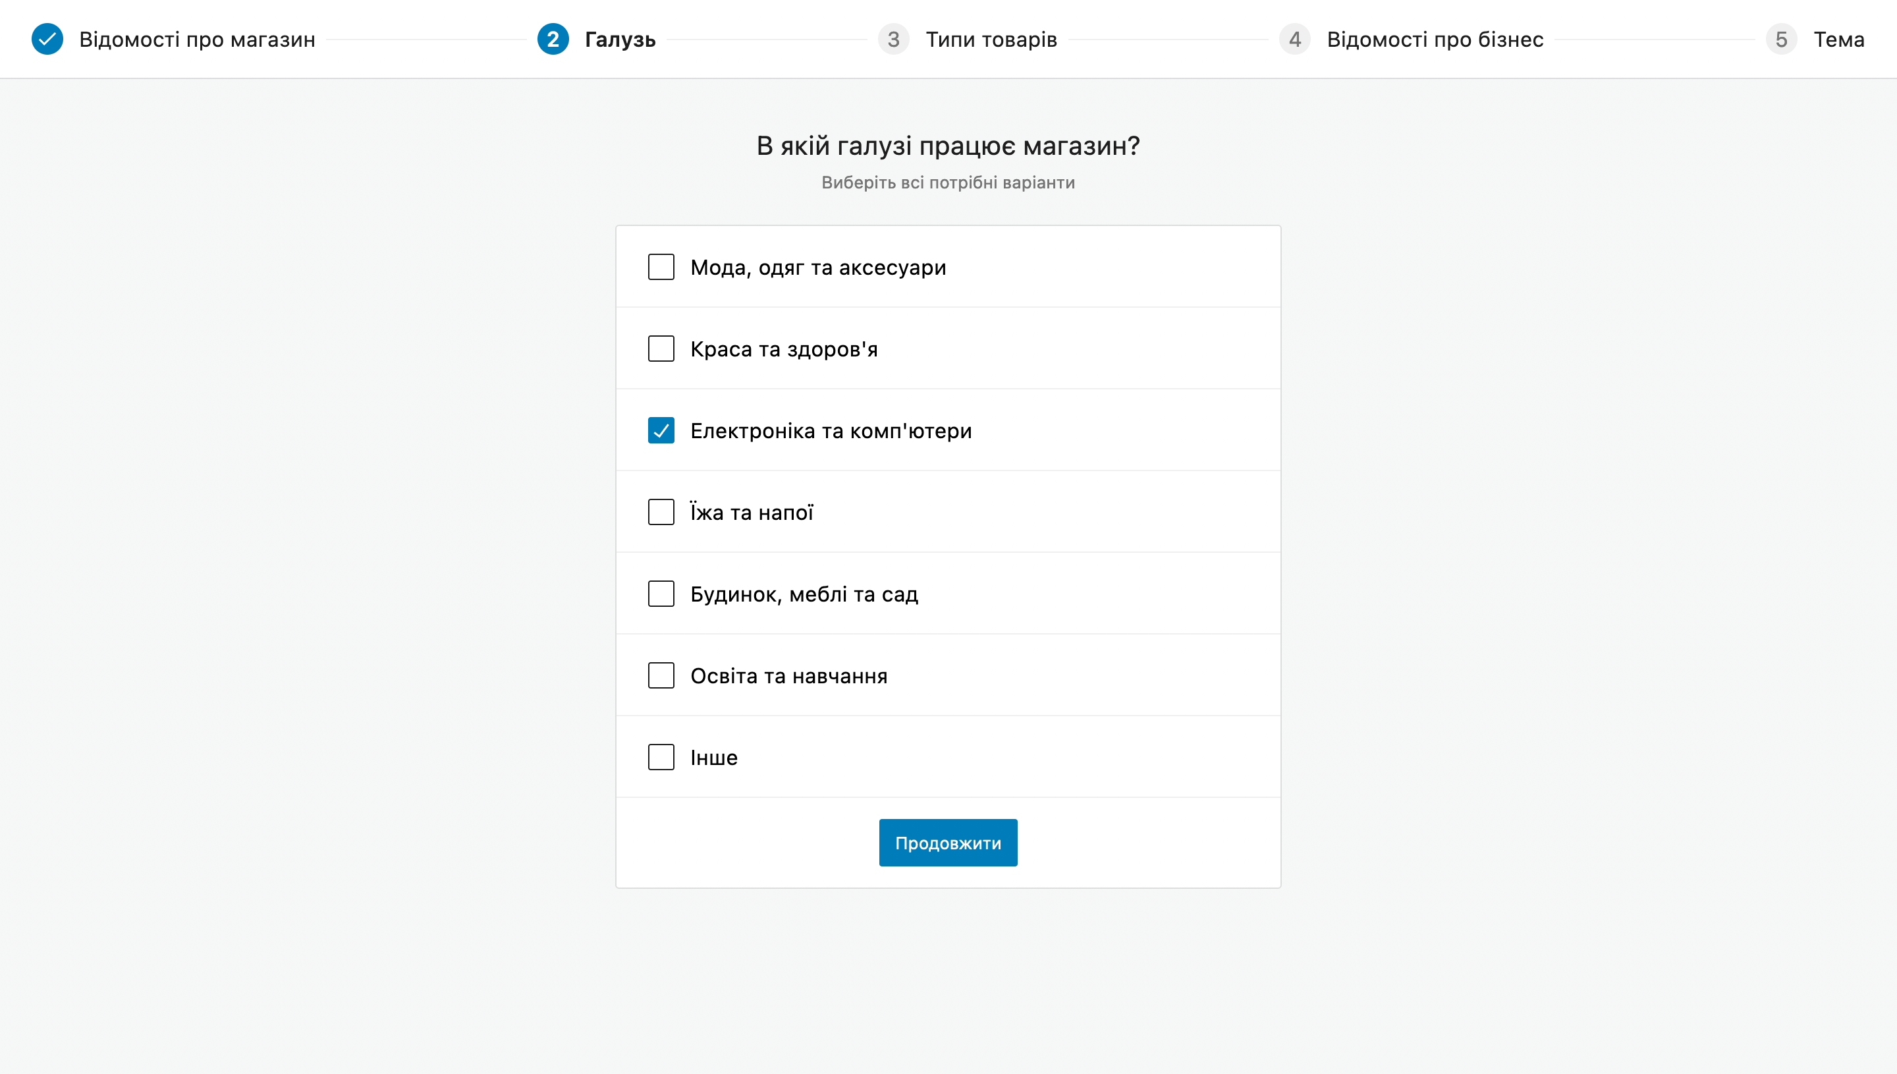Check the Освіта та навчання checkbox
This screenshot has width=1897, height=1074.
[x=661, y=675]
